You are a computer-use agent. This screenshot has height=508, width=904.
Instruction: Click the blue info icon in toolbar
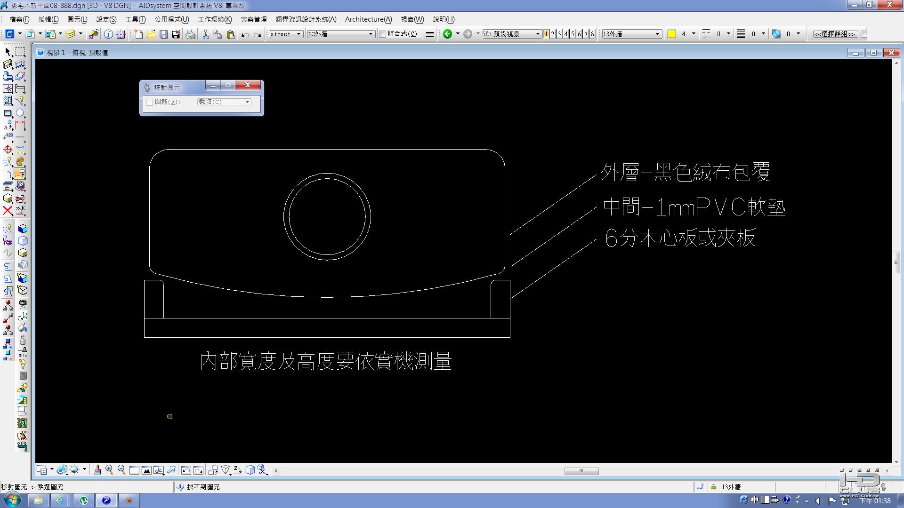pyautogui.click(x=108, y=34)
